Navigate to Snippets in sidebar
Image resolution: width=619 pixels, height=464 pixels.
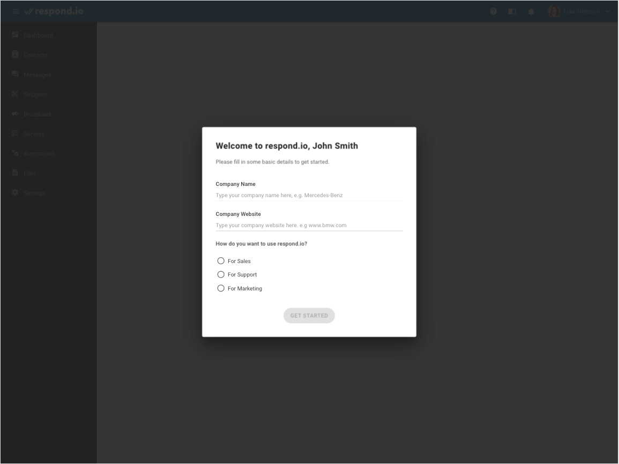(35, 95)
